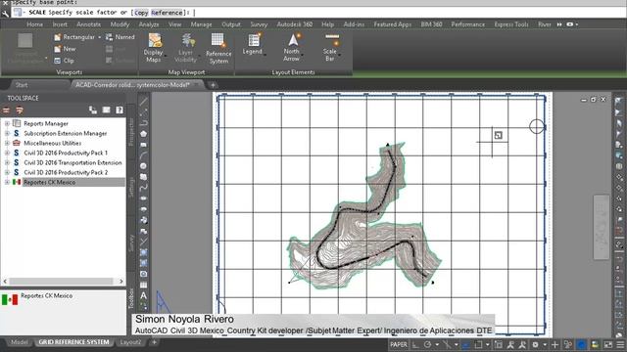Click the annotation monitor plus icon
Viewport: 627px width, 352px height.
pyautogui.click(x=555, y=345)
